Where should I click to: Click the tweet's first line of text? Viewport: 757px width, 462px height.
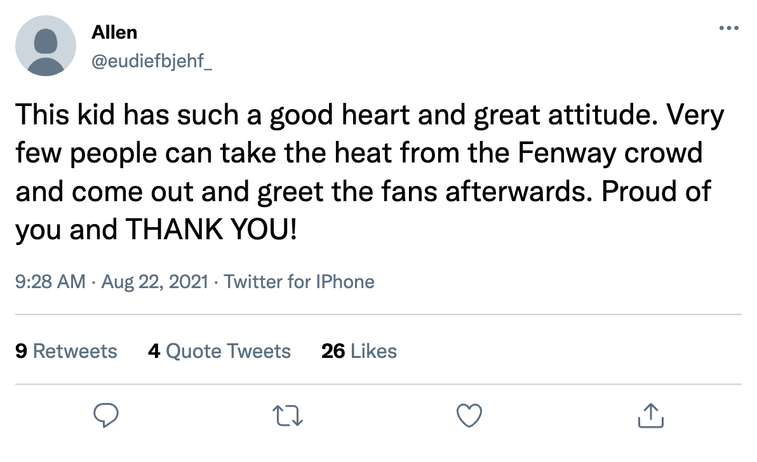point(368,115)
